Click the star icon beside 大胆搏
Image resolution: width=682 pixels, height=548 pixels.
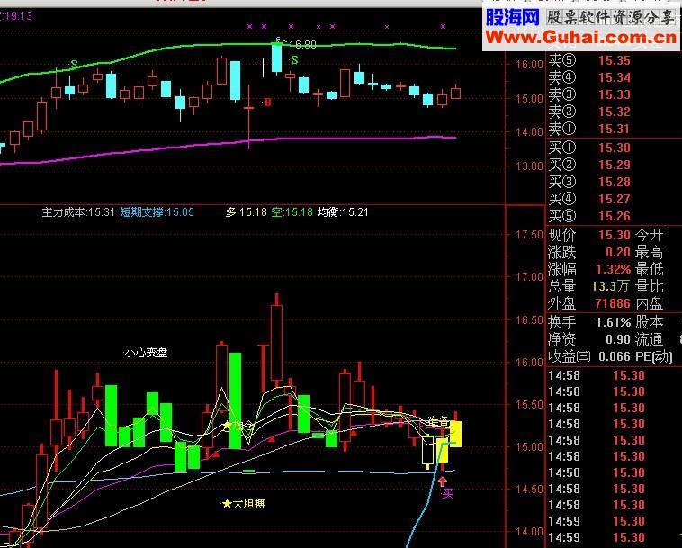(x=227, y=504)
